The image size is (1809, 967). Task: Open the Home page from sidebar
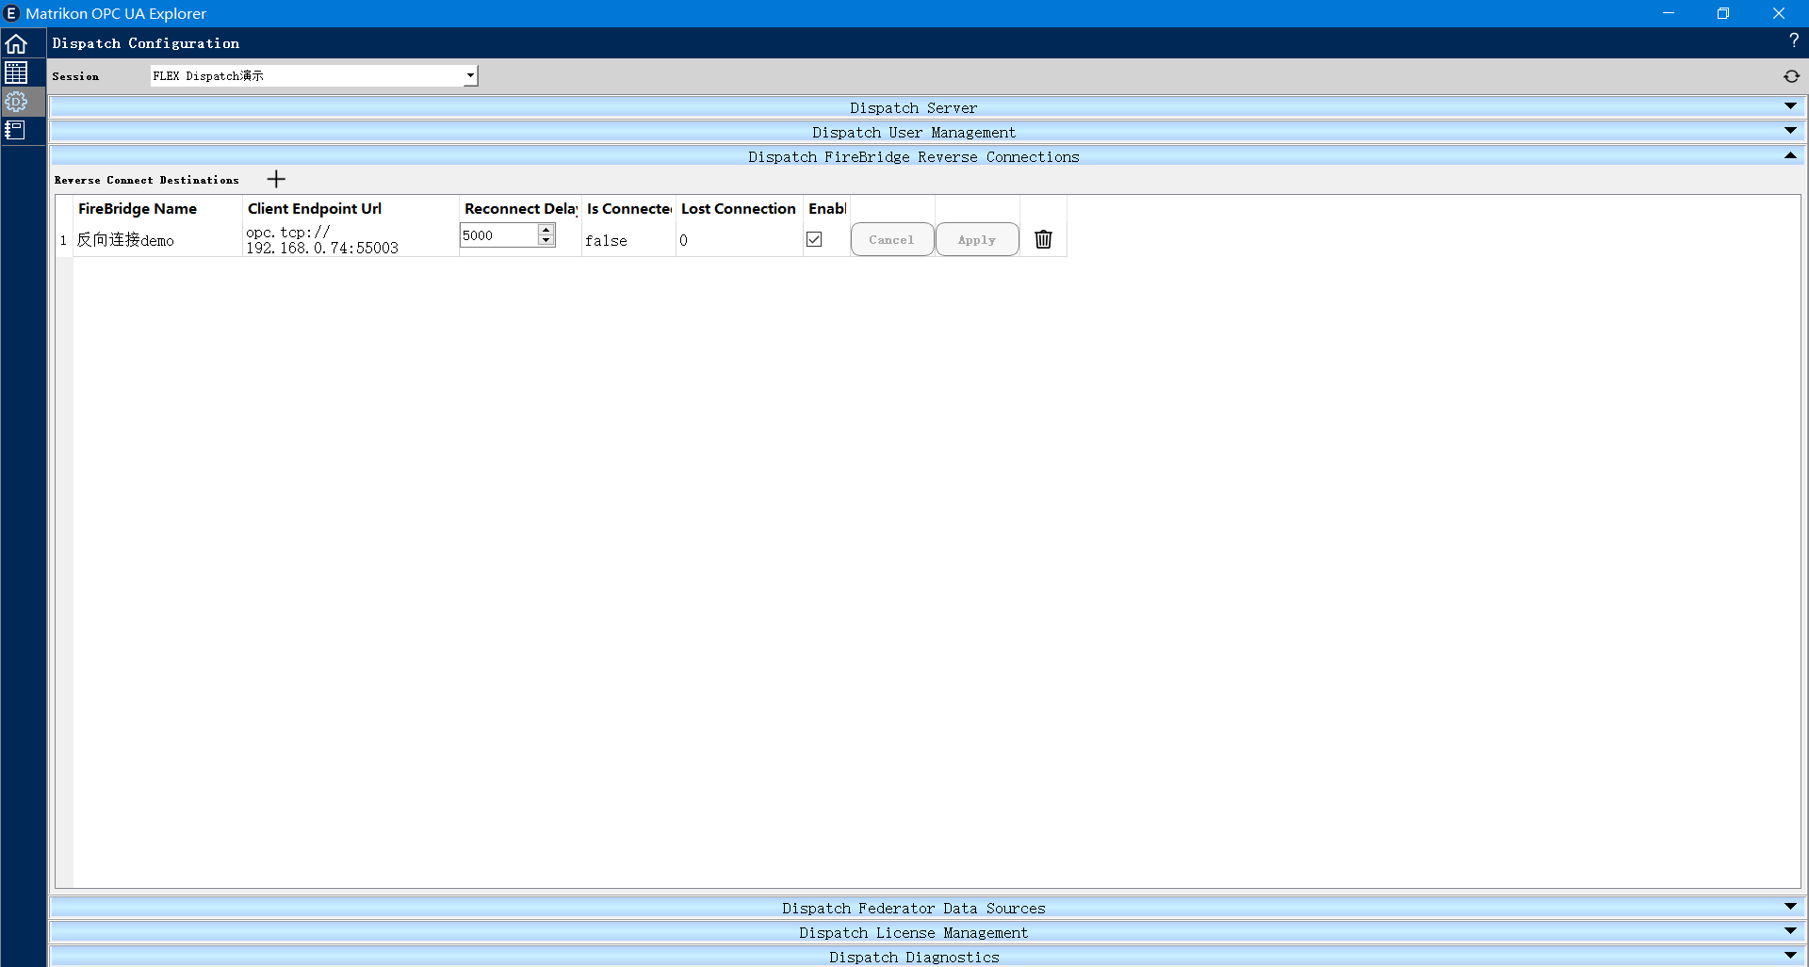(x=16, y=44)
